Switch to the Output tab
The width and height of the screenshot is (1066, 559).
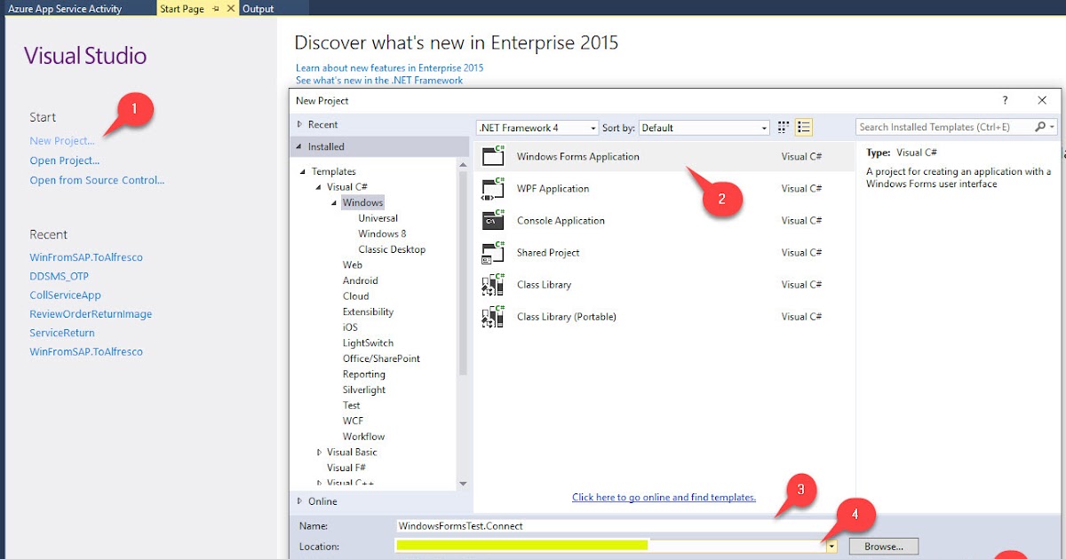tap(259, 8)
